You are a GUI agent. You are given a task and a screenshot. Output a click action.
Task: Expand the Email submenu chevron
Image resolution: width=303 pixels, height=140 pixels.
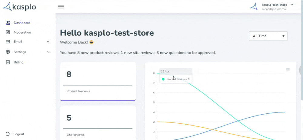tap(48, 42)
